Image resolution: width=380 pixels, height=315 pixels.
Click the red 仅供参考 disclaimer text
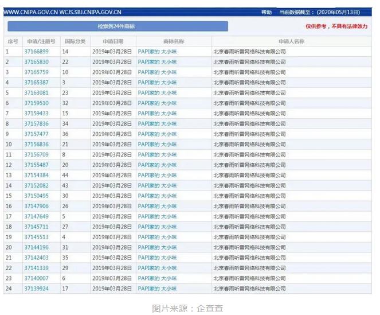point(336,26)
